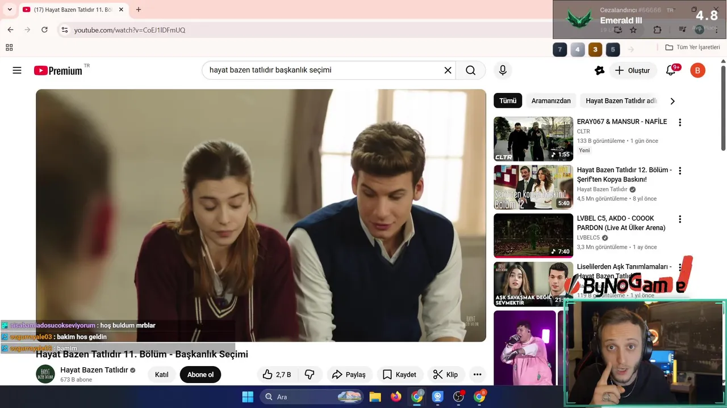Bookmark this page with the star icon

point(633,29)
